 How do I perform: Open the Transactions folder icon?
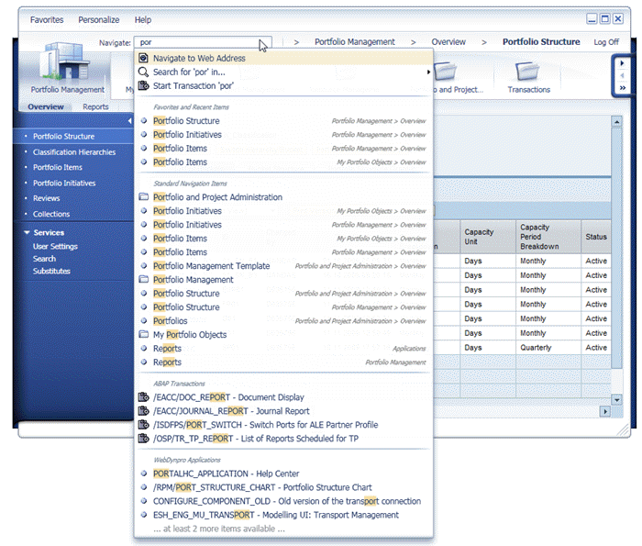click(527, 71)
